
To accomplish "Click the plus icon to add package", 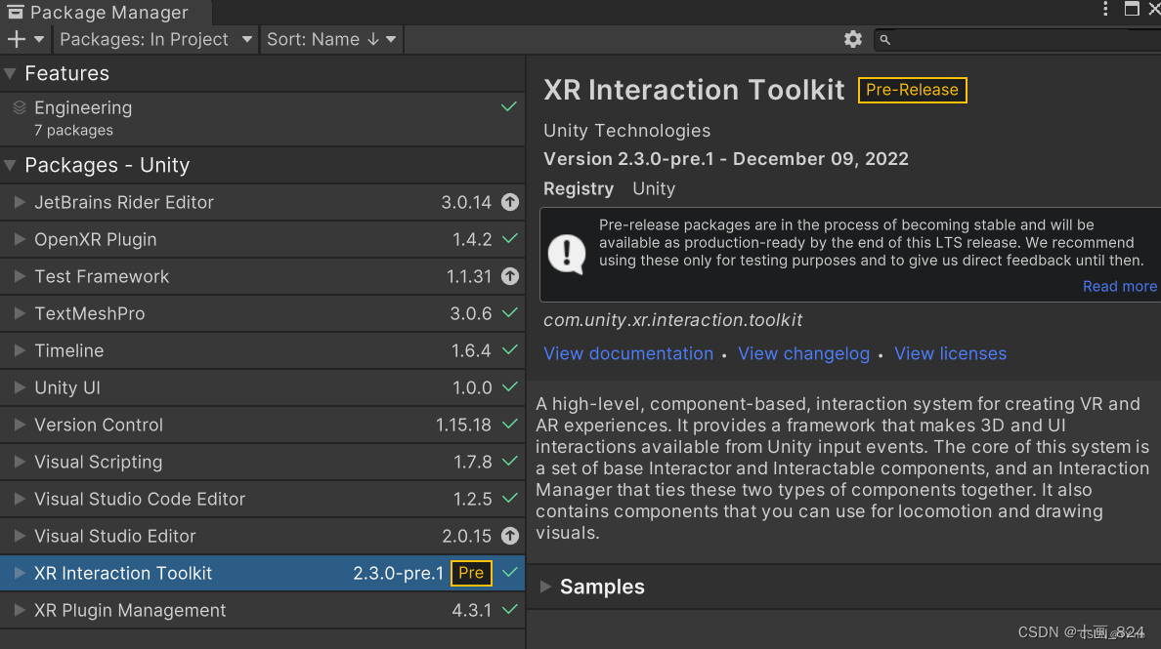I will pos(17,39).
